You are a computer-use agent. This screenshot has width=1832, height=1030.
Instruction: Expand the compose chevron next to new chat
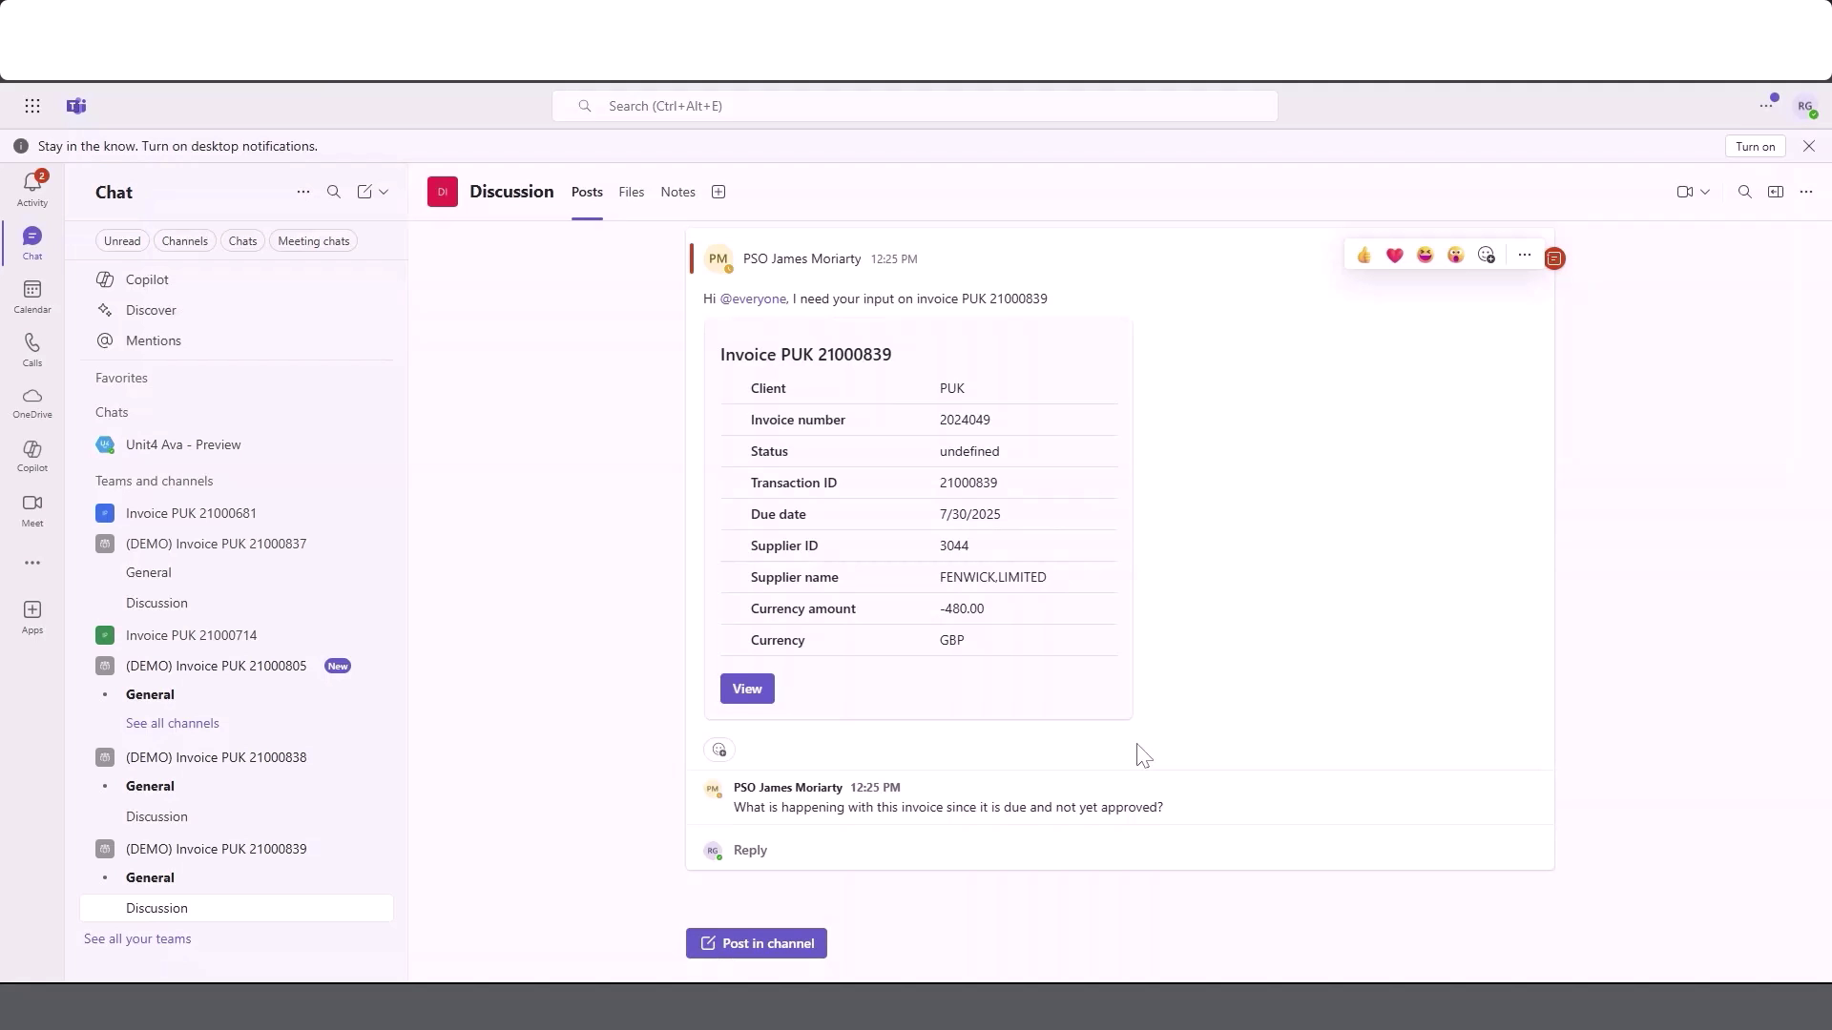pos(385,192)
